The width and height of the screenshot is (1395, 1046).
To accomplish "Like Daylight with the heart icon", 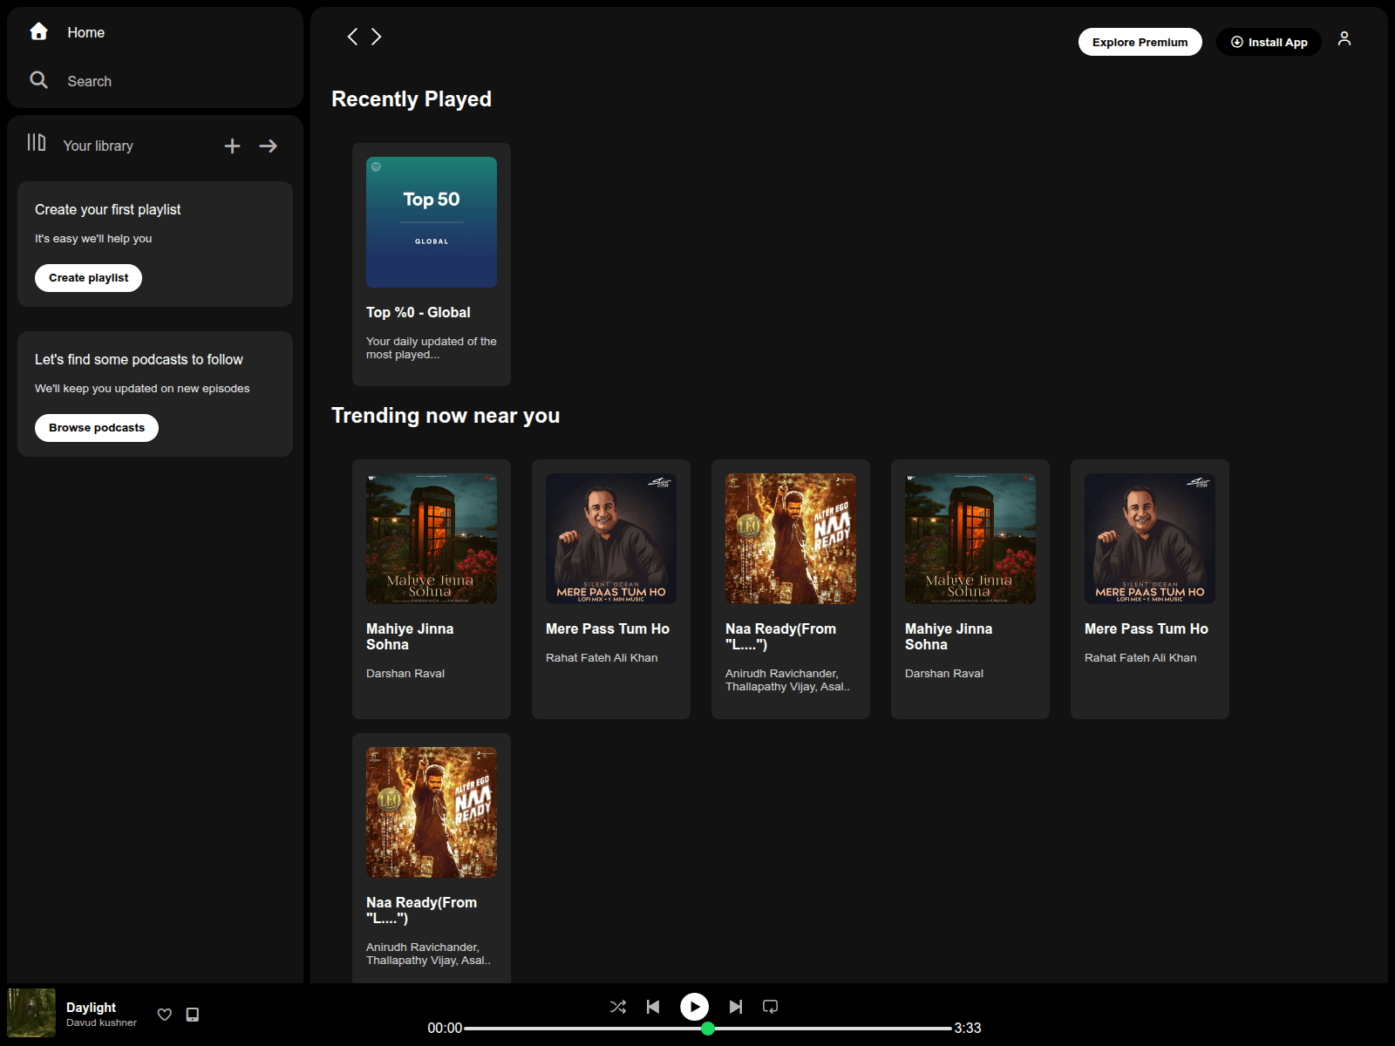I will [x=165, y=1015].
